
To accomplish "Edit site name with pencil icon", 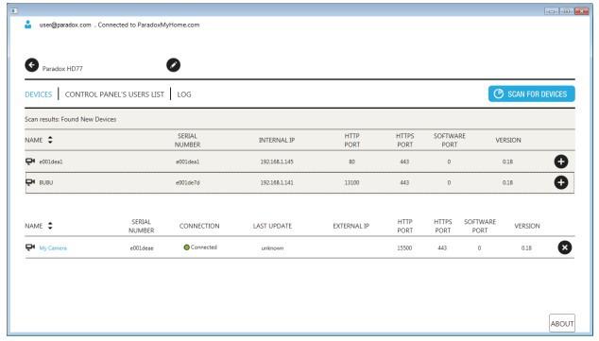I will 174,65.
